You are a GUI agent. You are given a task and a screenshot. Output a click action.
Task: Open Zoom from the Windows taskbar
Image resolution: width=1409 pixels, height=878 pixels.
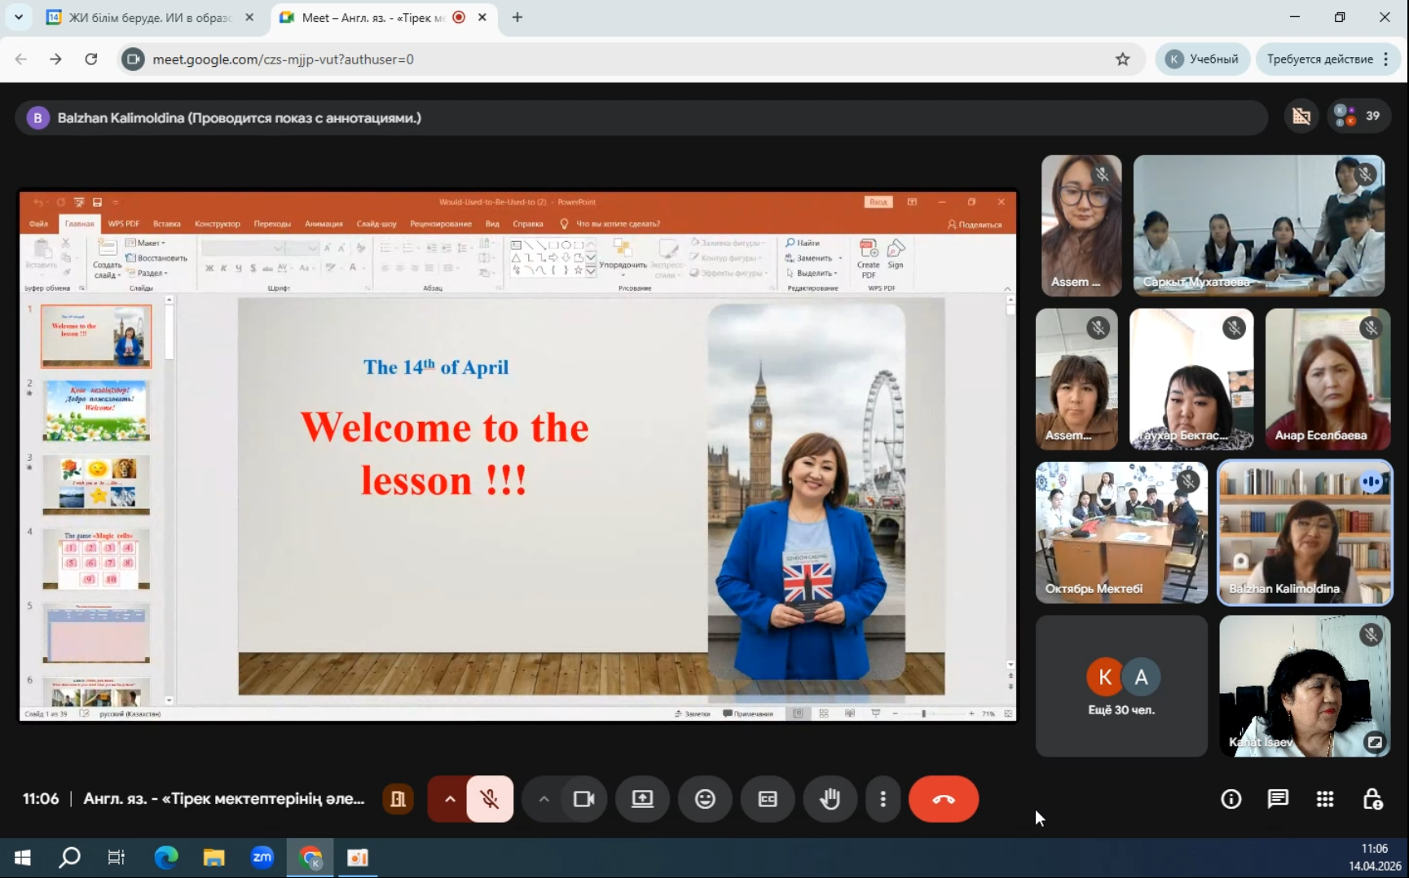(262, 857)
